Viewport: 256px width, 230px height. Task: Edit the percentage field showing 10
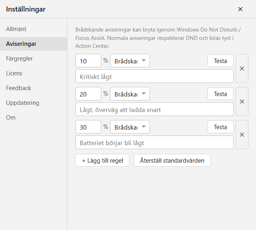(89, 61)
